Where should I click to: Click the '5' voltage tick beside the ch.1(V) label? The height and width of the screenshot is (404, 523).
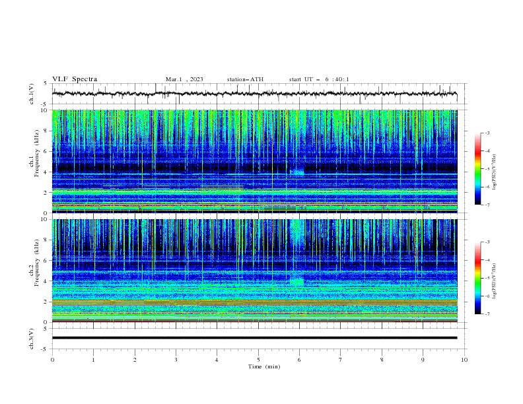pyautogui.click(x=46, y=83)
